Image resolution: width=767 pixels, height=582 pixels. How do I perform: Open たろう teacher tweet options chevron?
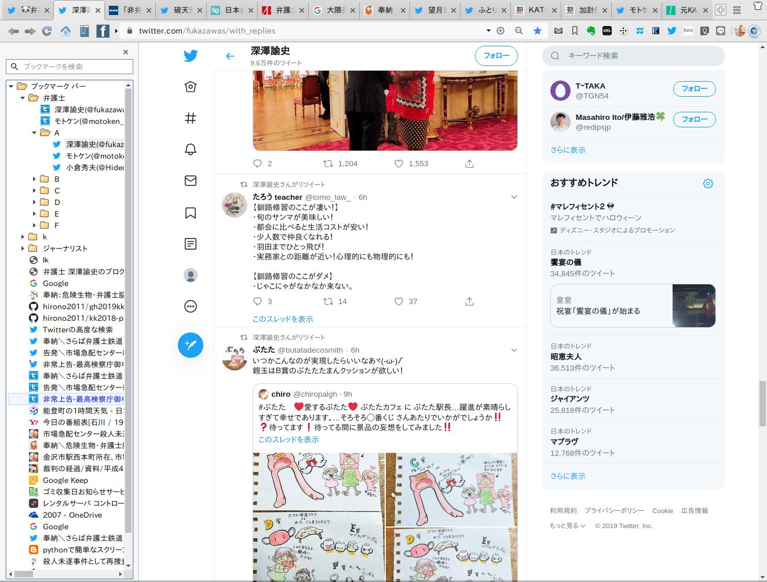click(x=513, y=197)
